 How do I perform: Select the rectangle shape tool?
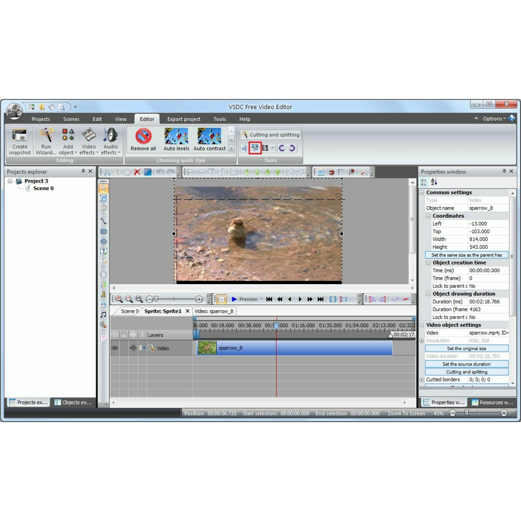click(x=103, y=232)
